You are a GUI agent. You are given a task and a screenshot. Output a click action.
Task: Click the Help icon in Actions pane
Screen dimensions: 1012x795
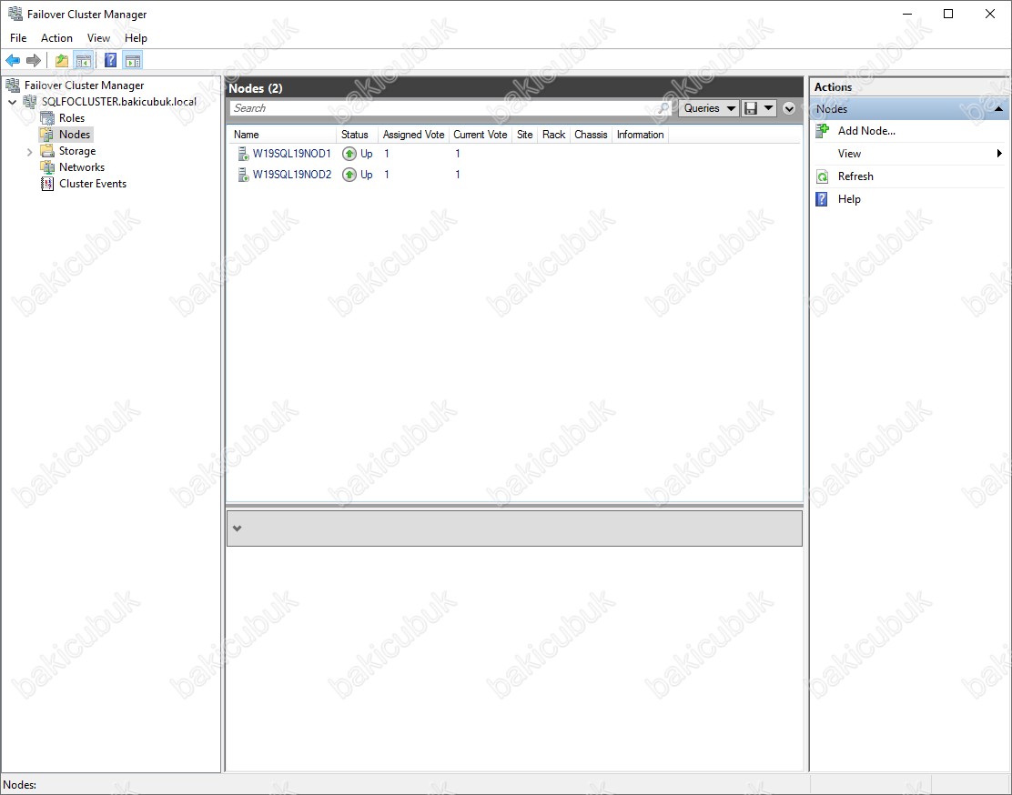pyautogui.click(x=822, y=198)
